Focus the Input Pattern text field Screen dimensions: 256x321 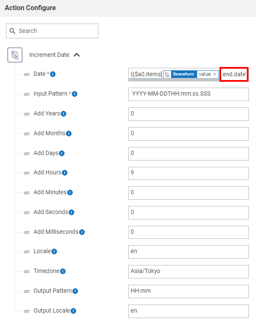(188, 94)
